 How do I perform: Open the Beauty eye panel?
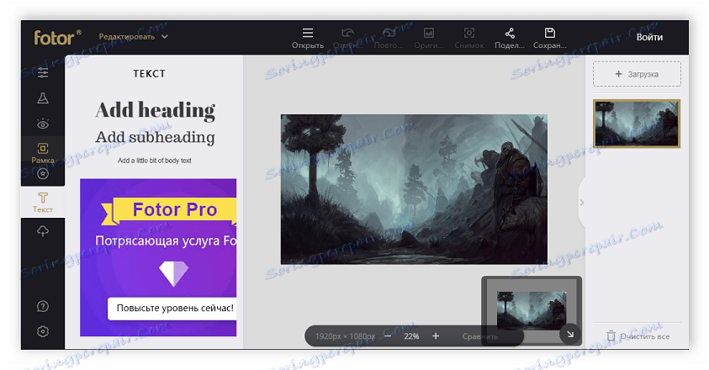coord(43,124)
